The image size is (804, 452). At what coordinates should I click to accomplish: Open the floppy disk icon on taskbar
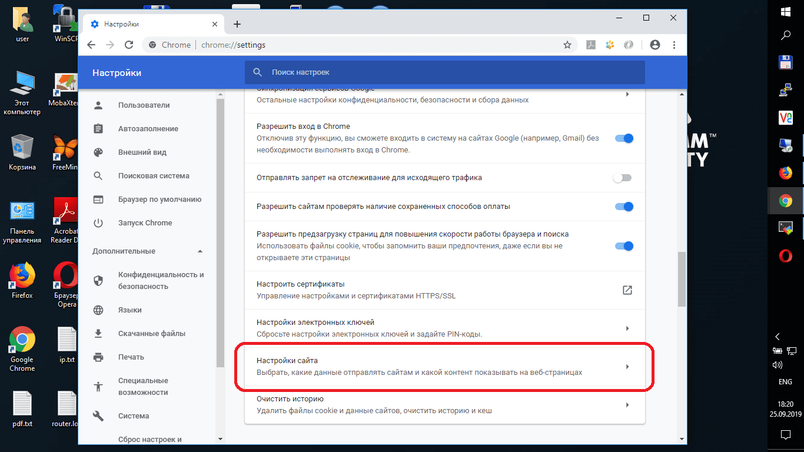(785, 62)
